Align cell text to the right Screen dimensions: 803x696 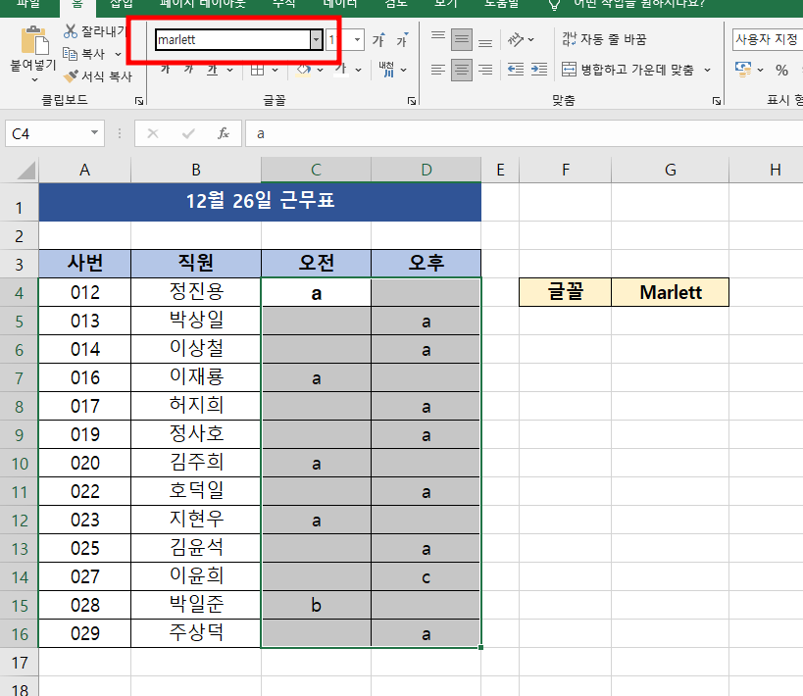tap(485, 70)
